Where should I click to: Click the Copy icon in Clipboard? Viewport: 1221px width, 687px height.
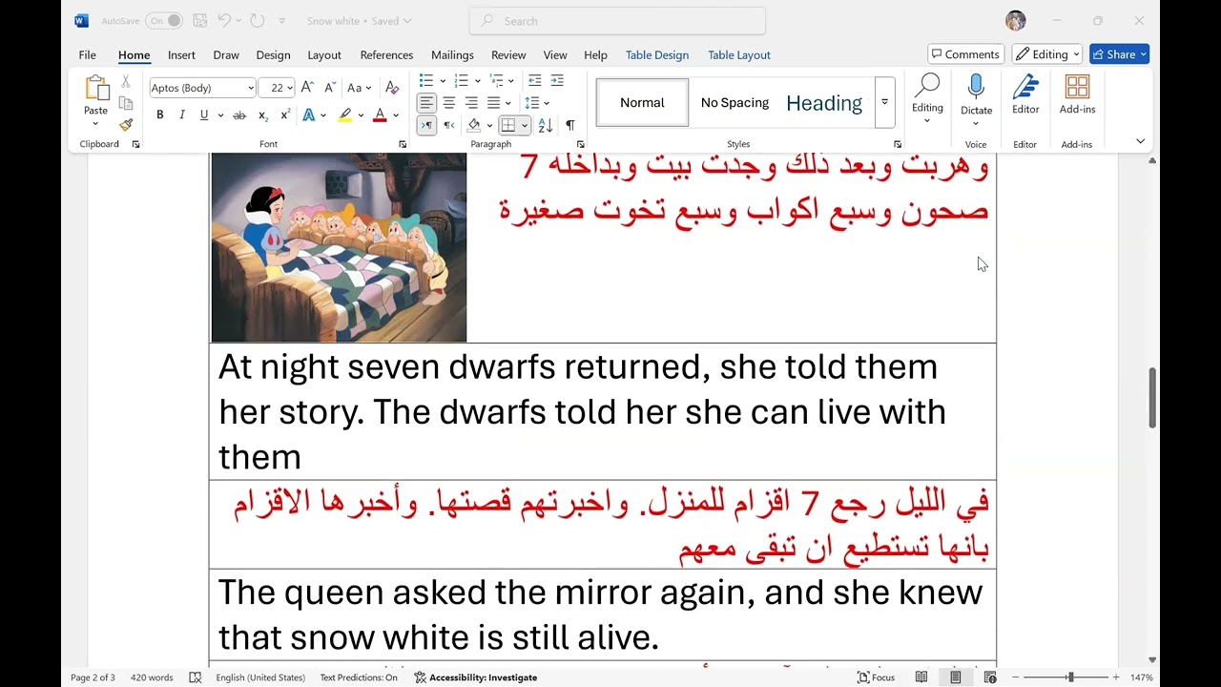125,103
